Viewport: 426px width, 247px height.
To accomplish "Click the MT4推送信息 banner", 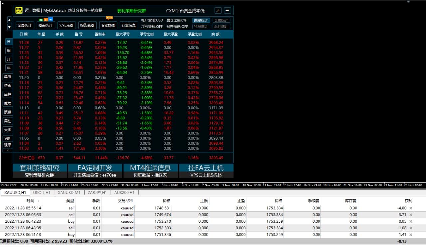I will 150,168.
